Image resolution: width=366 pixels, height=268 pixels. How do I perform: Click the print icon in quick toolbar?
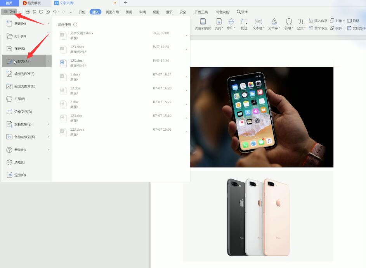(41, 12)
